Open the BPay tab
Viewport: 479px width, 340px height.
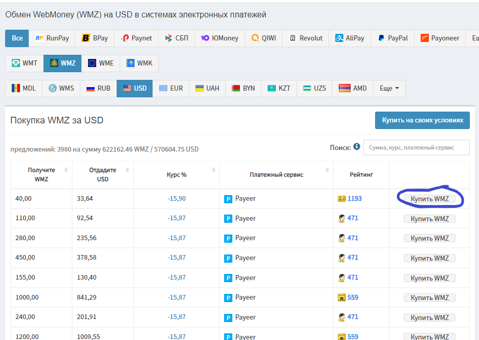tap(95, 38)
